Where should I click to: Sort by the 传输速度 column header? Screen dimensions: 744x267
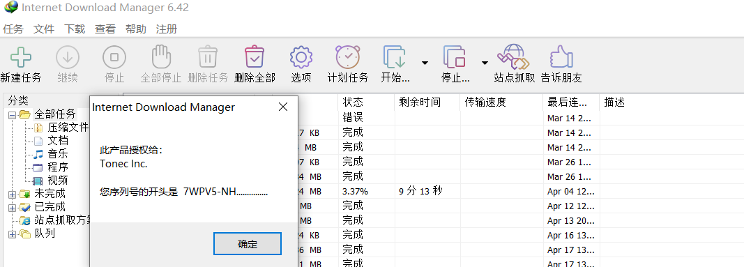coord(501,102)
